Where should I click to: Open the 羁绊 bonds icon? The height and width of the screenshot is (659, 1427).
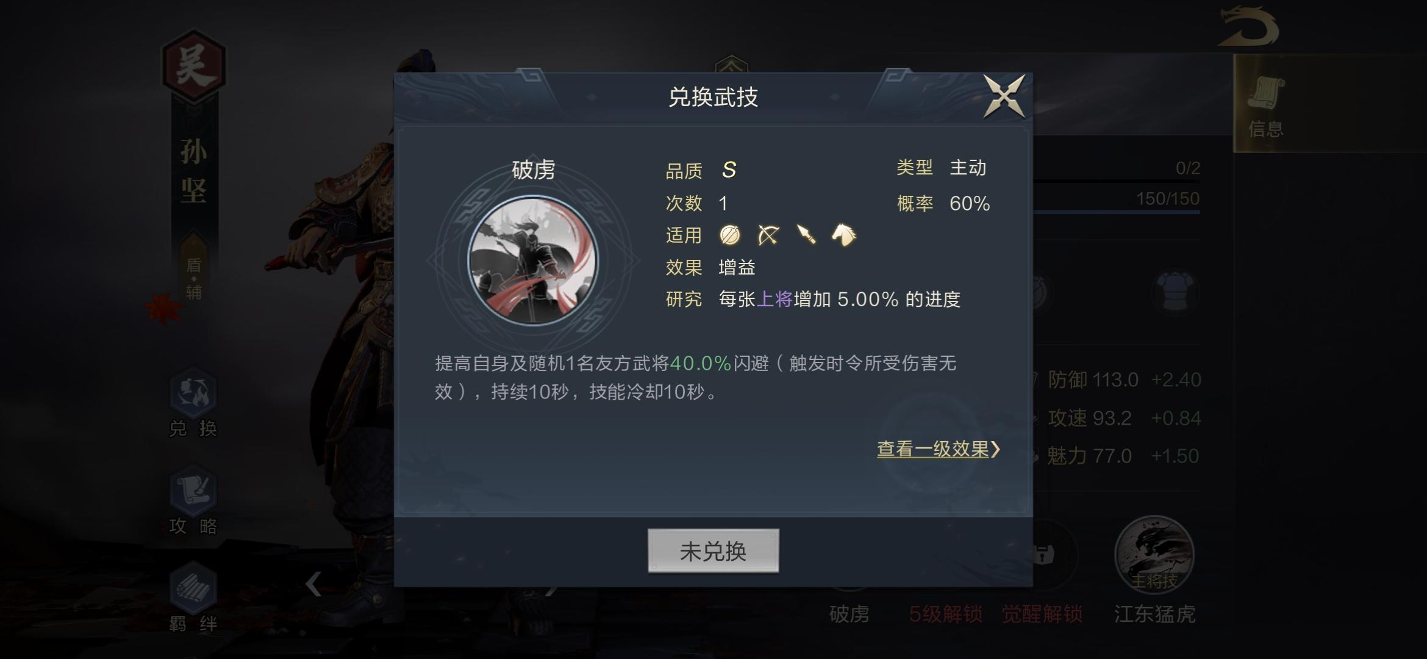click(x=193, y=598)
